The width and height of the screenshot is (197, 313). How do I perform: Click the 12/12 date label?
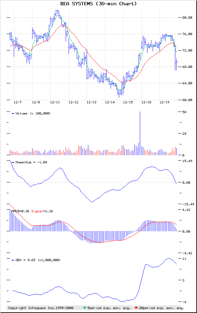pyautogui.click(x=73, y=102)
